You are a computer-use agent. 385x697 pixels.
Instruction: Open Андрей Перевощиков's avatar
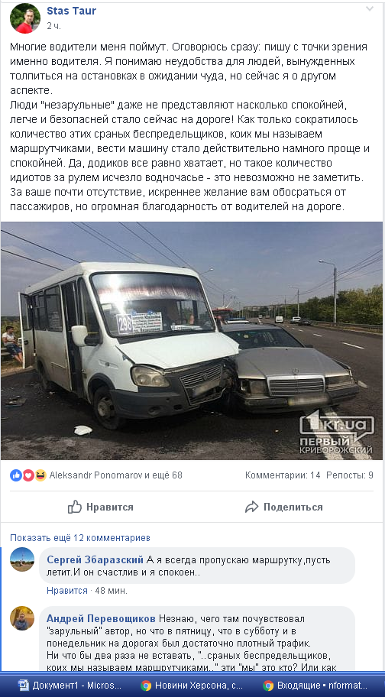[22, 618]
